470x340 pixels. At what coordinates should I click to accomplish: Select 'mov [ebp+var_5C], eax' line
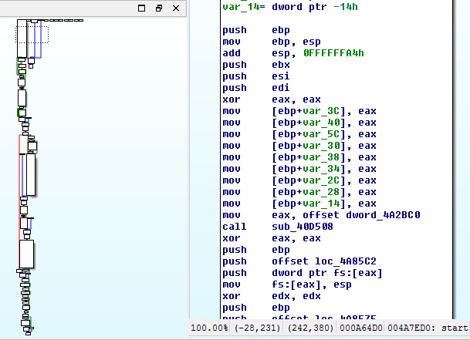[x=299, y=134]
